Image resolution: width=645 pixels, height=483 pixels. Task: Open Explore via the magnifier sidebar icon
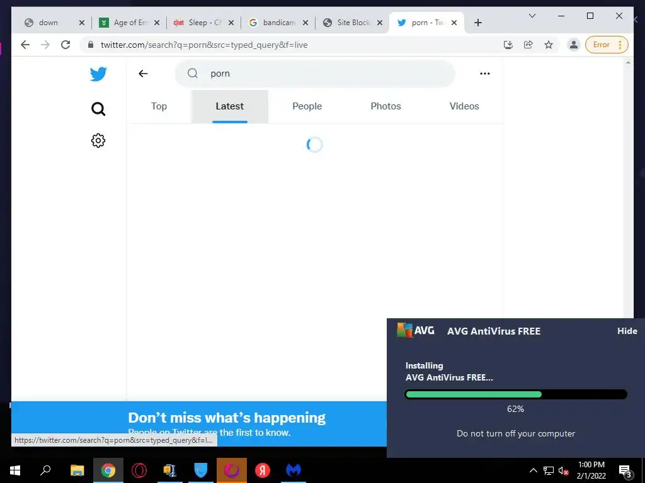pyautogui.click(x=98, y=109)
